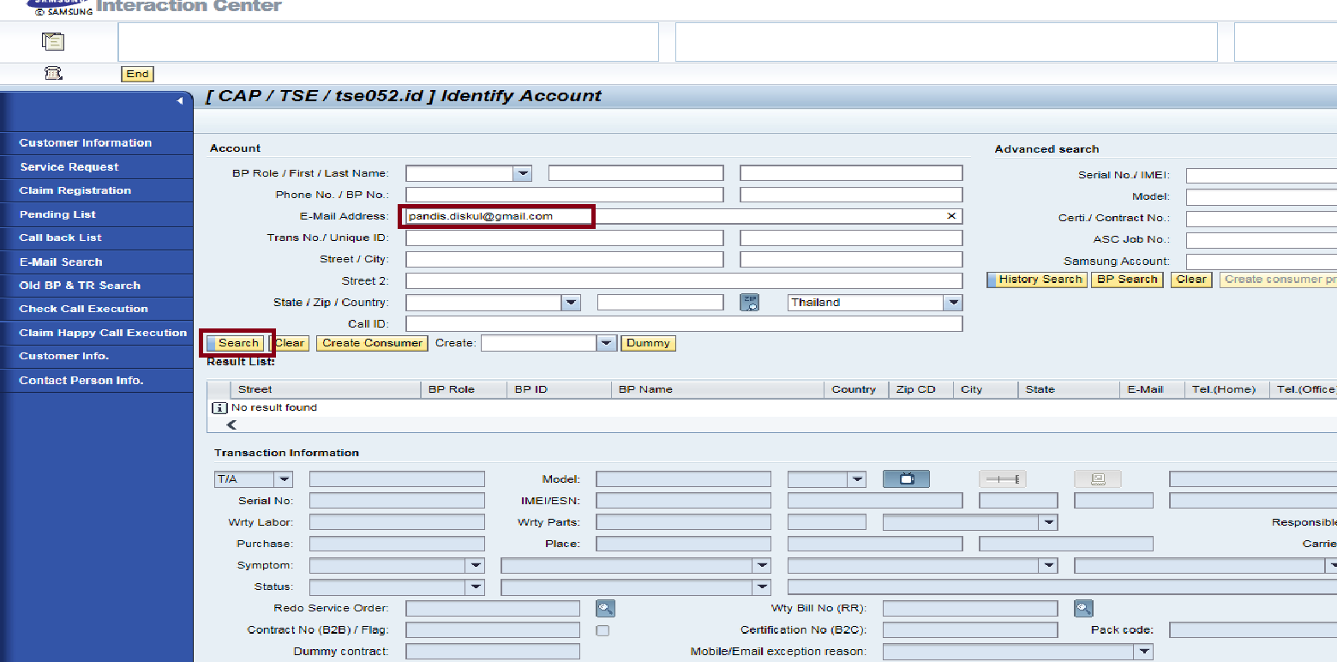Click the Street column header
Viewport: 1337px width, 662px height.
255,389
